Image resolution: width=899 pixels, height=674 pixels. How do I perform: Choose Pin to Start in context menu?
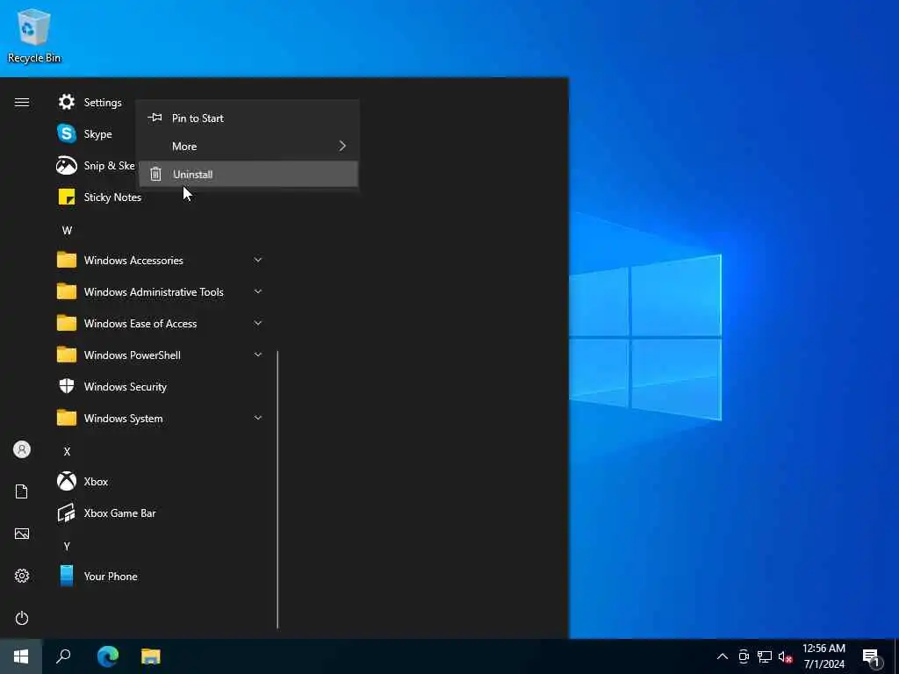click(248, 118)
